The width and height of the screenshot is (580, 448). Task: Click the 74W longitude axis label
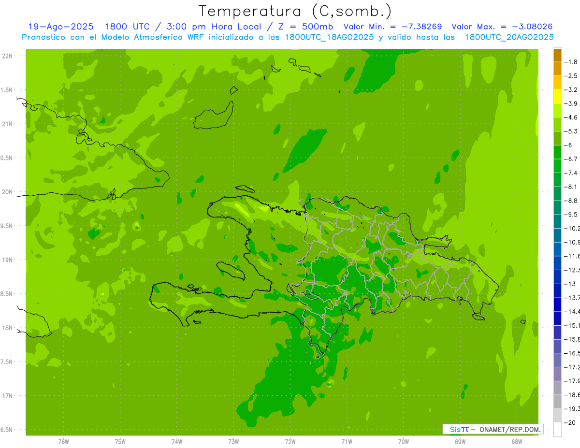point(176,442)
